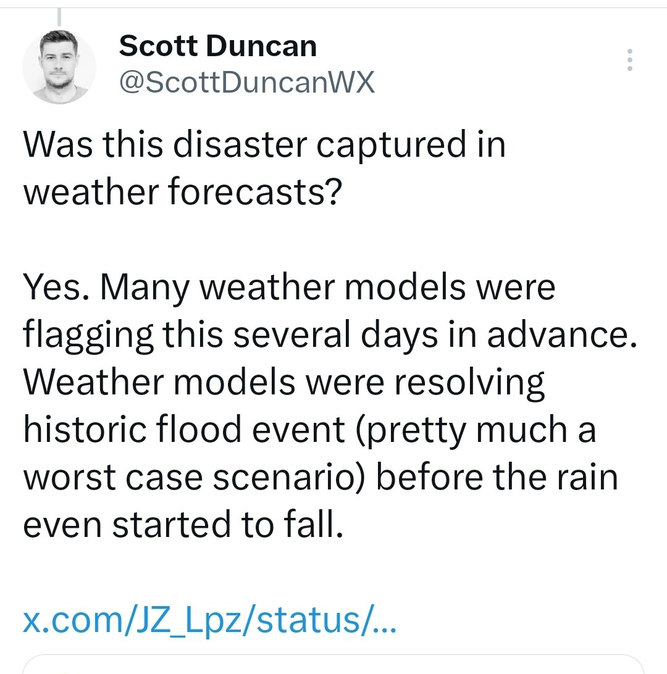Select the line 'Was this disaster captured in'
This screenshot has width=667, height=674.
pos(264,146)
